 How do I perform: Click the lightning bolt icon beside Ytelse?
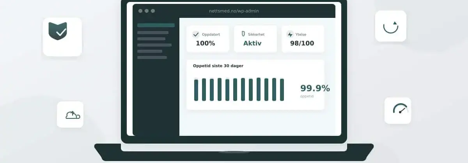click(x=290, y=34)
